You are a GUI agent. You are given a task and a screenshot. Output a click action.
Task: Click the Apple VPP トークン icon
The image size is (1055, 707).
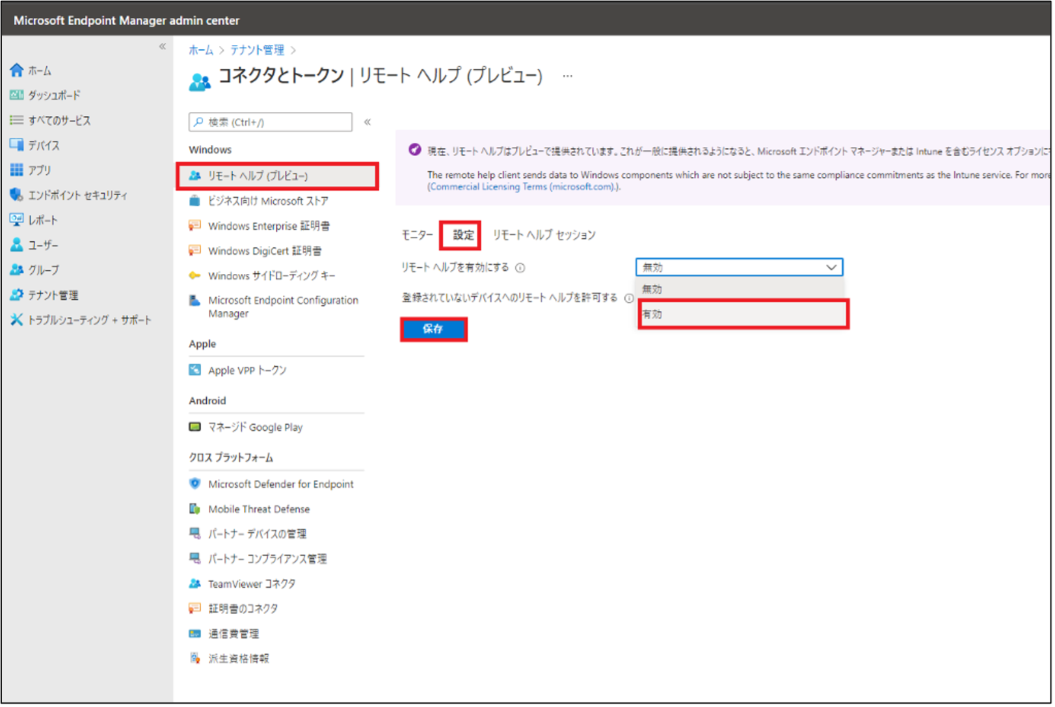point(194,370)
